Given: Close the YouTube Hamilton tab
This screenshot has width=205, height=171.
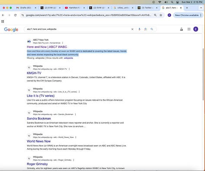Looking at the screenshot, I should click(84, 8).
